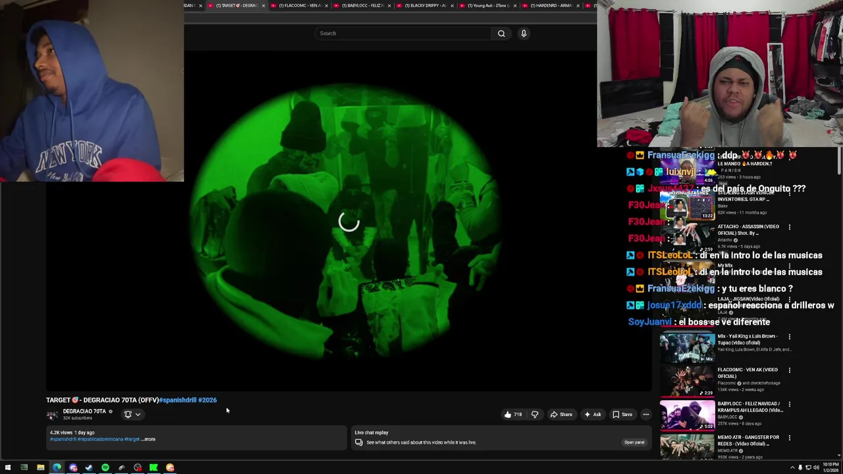Open Spotify from the taskbar

coord(105,467)
